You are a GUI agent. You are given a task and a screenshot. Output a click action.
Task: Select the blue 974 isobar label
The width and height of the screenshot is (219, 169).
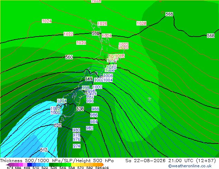click(77, 146)
